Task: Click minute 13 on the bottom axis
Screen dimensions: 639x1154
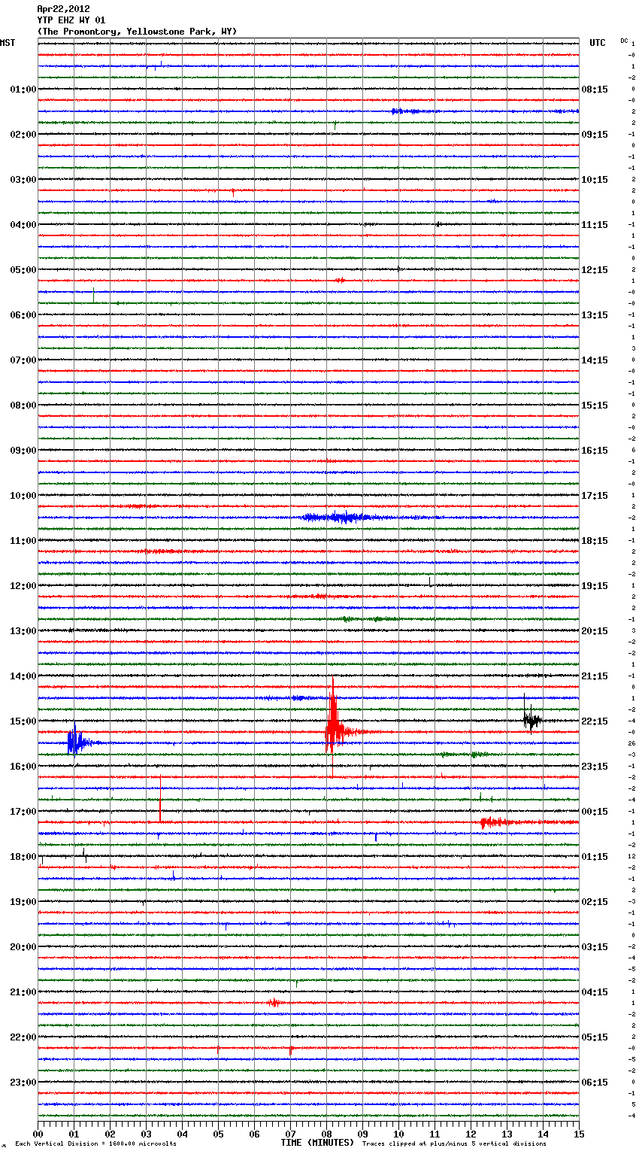Action: coord(507,1134)
